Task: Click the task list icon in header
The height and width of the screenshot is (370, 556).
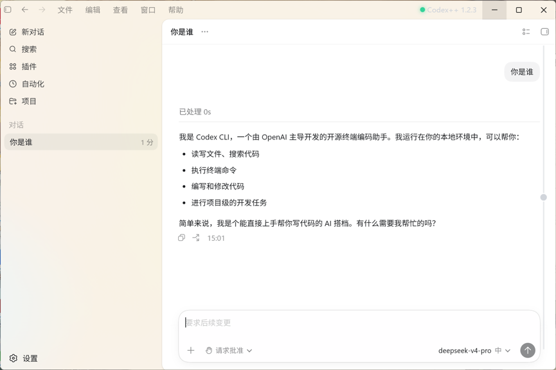Action: 526,32
